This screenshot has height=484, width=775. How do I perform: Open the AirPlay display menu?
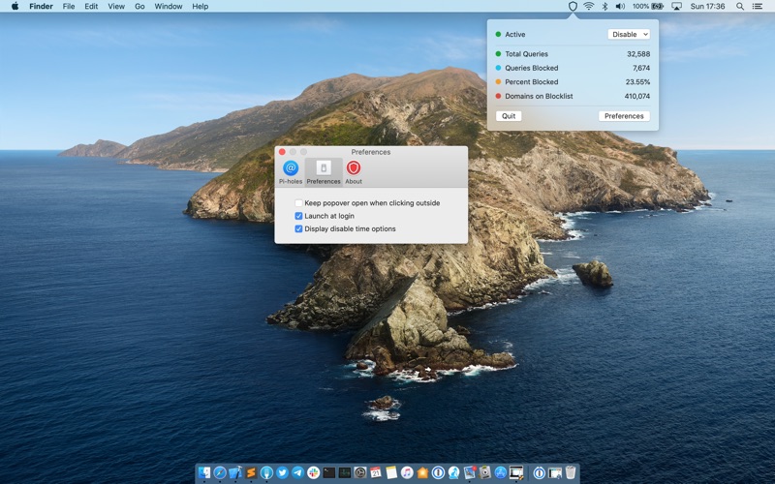[x=676, y=7]
